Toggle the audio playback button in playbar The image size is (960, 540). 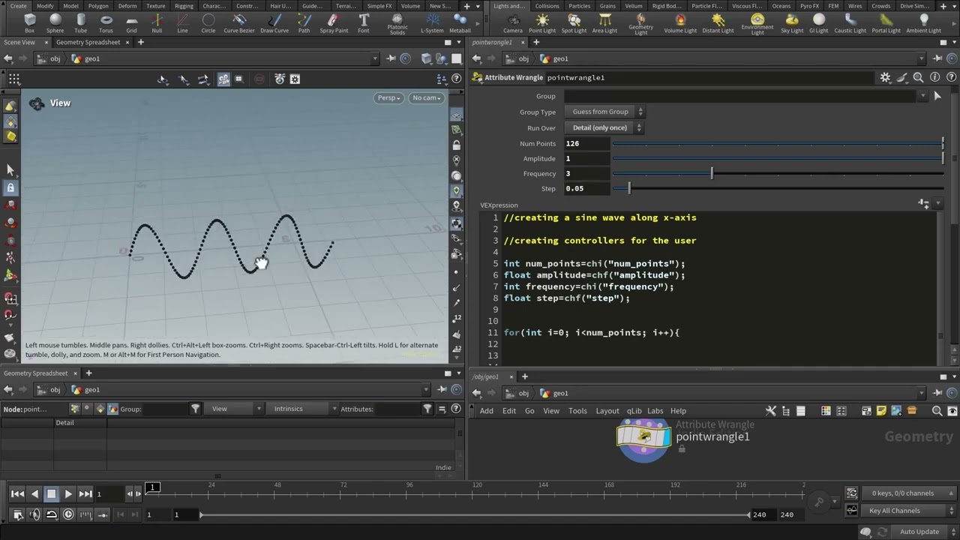34,514
